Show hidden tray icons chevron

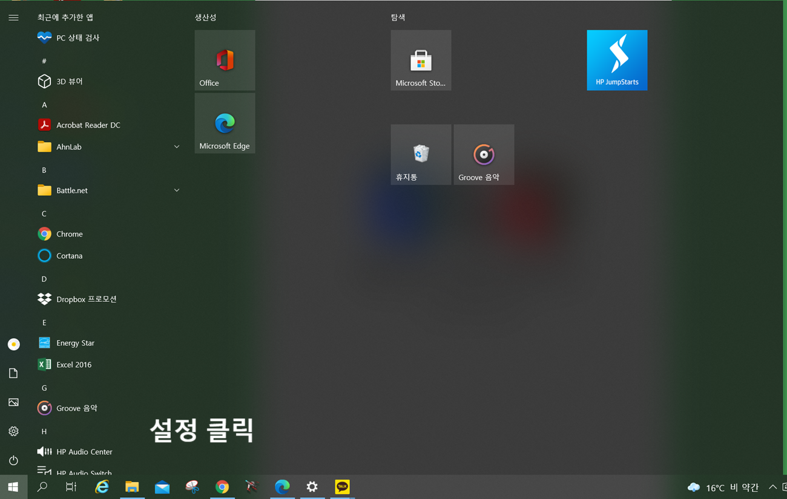click(772, 487)
